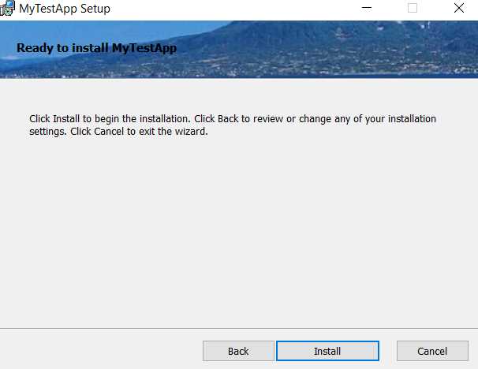The image size is (478, 369).
Task: Go Back to review installation settings
Action: click(x=238, y=351)
